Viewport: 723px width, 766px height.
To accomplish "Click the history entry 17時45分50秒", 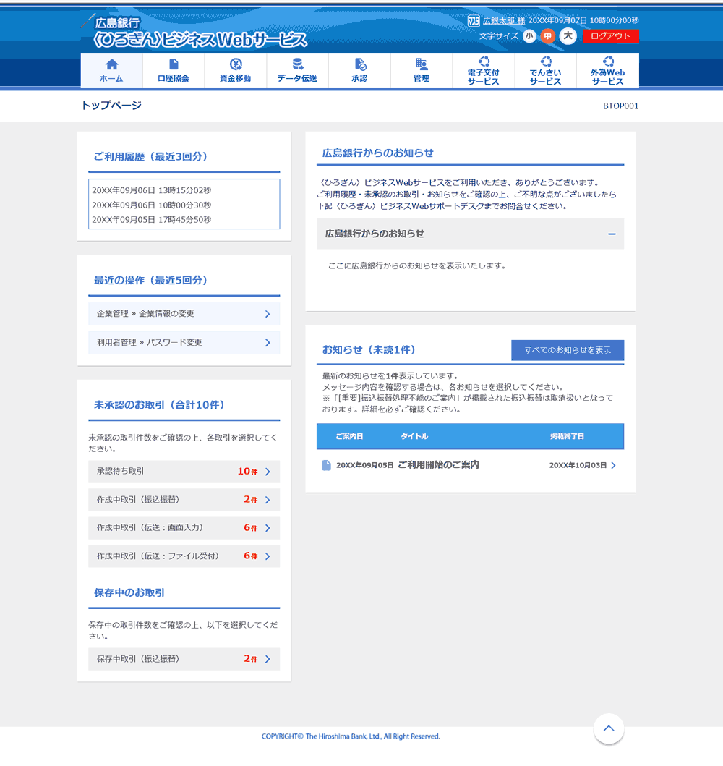I will tap(152, 220).
